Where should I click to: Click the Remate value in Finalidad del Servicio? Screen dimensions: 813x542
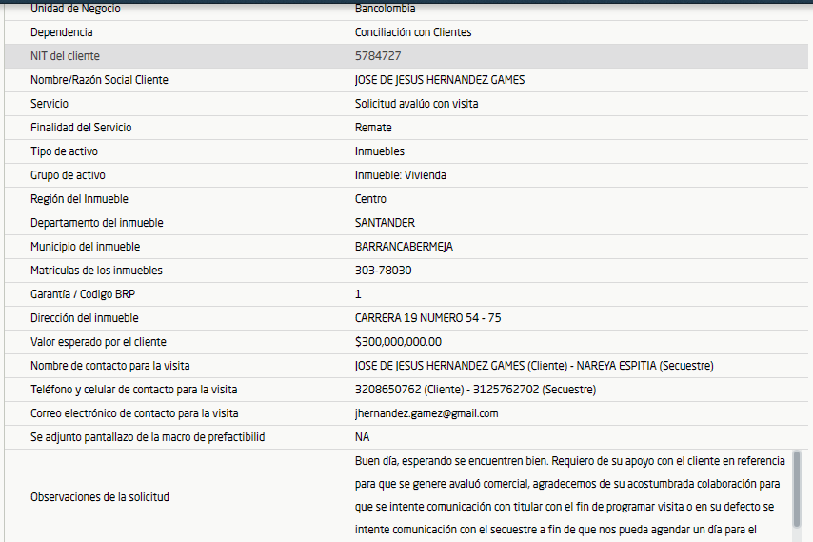click(373, 128)
